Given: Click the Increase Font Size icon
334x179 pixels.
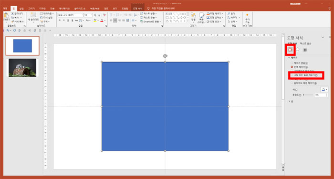Looking at the screenshot, I should coord(95,15).
